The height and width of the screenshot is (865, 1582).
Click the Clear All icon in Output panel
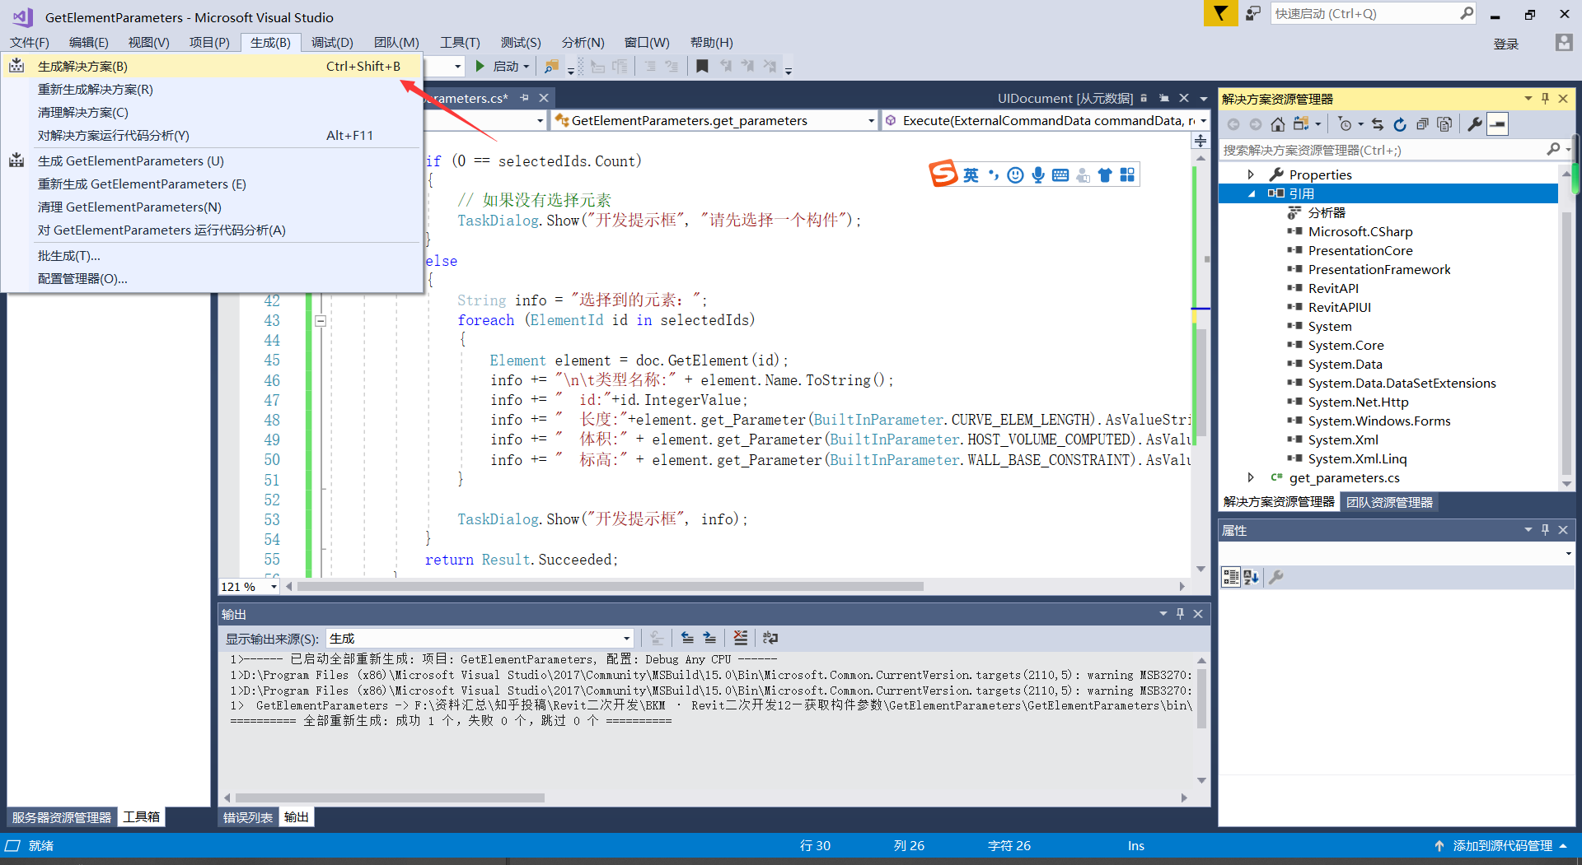pyautogui.click(x=741, y=638)
